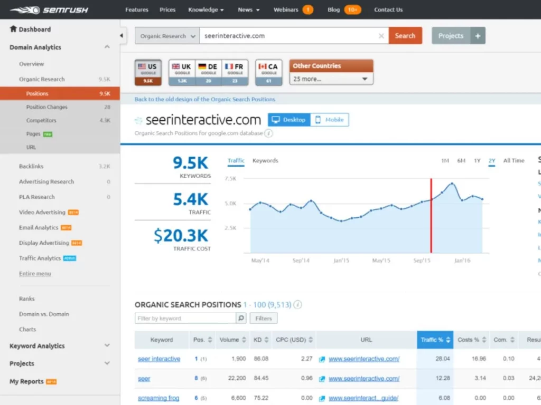Sort by Costs % column arrows
541x405 pixels.
pos(484,340)
